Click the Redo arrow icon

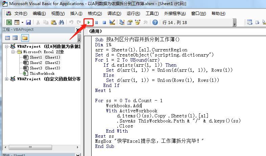(x=79, y=22)
